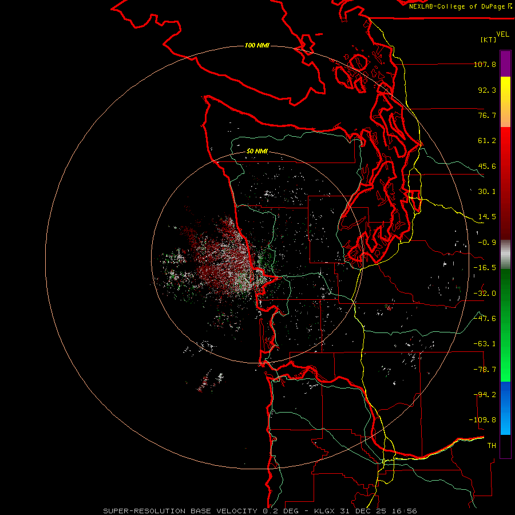Click the TH legend label

492,446
